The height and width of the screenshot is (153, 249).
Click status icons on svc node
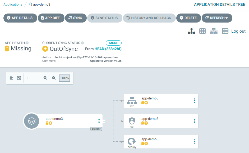[145, 103]
